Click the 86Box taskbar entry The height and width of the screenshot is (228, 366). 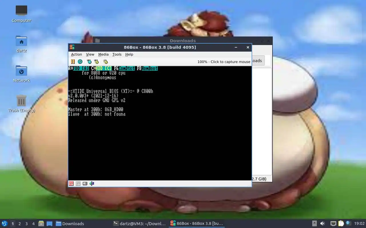click(197, 223)
